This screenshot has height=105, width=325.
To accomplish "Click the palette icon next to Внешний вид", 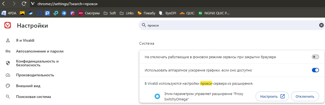I will (8, 86).
